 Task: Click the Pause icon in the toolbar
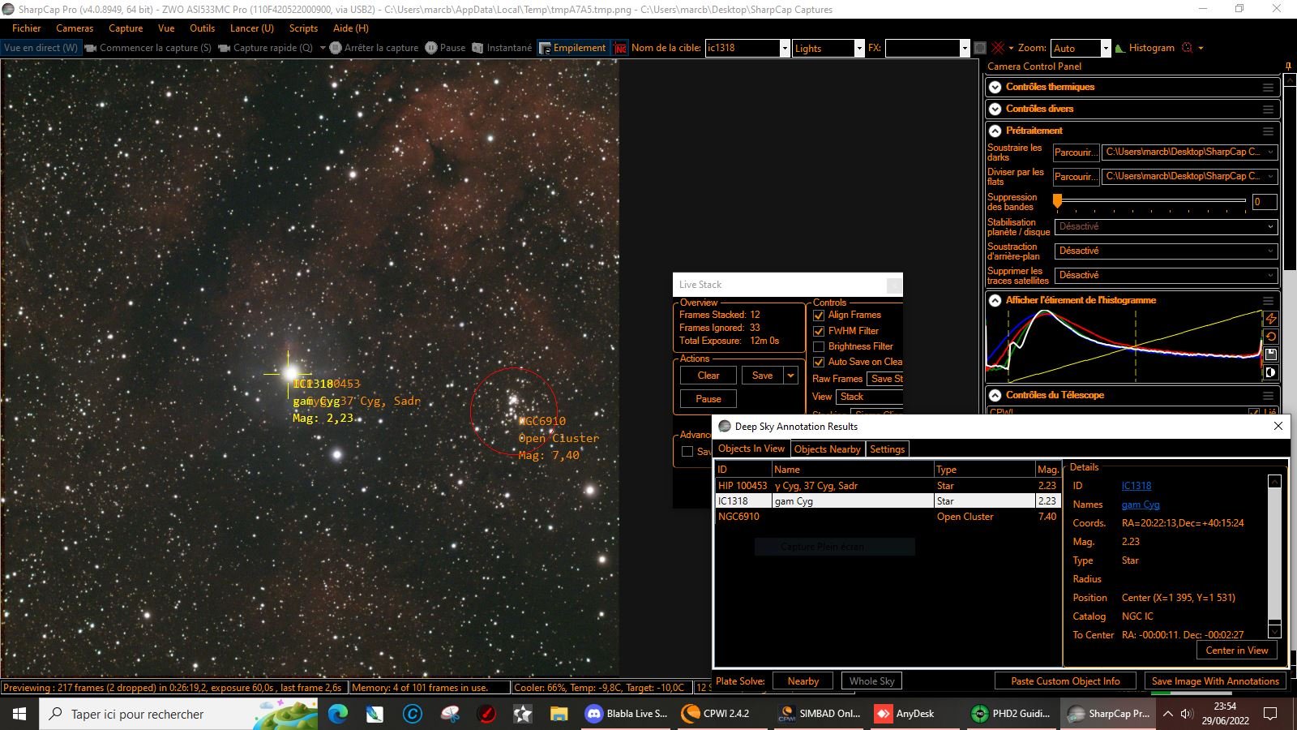click(x=431, y=48)
